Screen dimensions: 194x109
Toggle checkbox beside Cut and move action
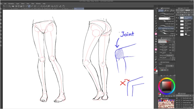pos(177,105)
